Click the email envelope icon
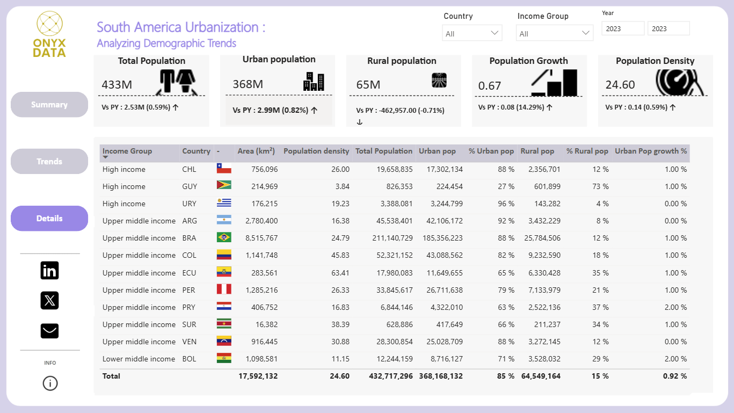 coord(49,331)
